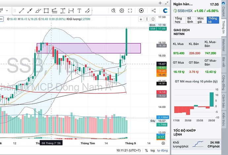Click SSB:HSX ticker symbol link
Image resolution: width=228 pixels, height=155 pixels.
point(185,11)
